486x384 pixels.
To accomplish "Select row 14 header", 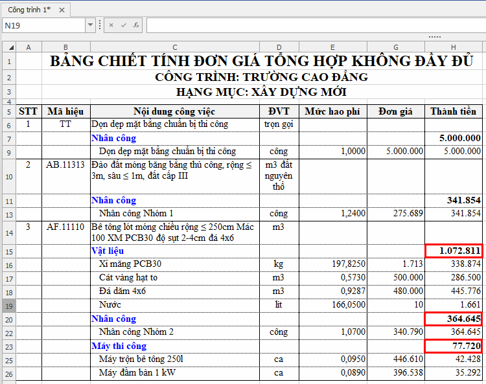I will pyautogui.click(x=9, y=233).
